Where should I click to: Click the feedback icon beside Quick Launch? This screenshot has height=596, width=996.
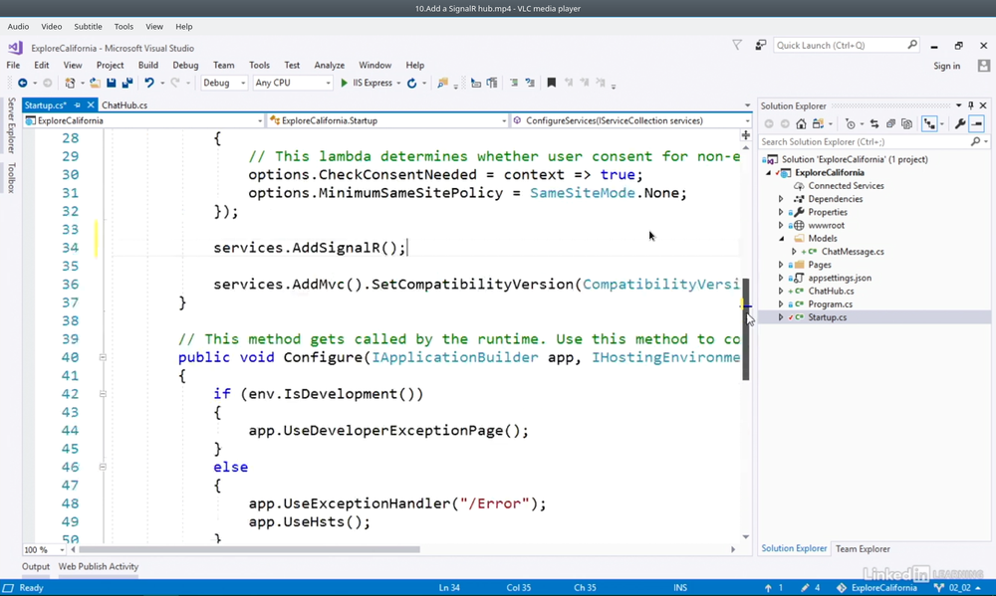(760, 45)
